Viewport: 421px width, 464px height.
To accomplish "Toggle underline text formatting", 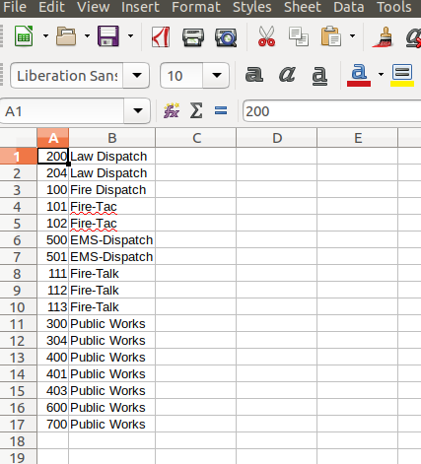I will click(x=319, y=75).
